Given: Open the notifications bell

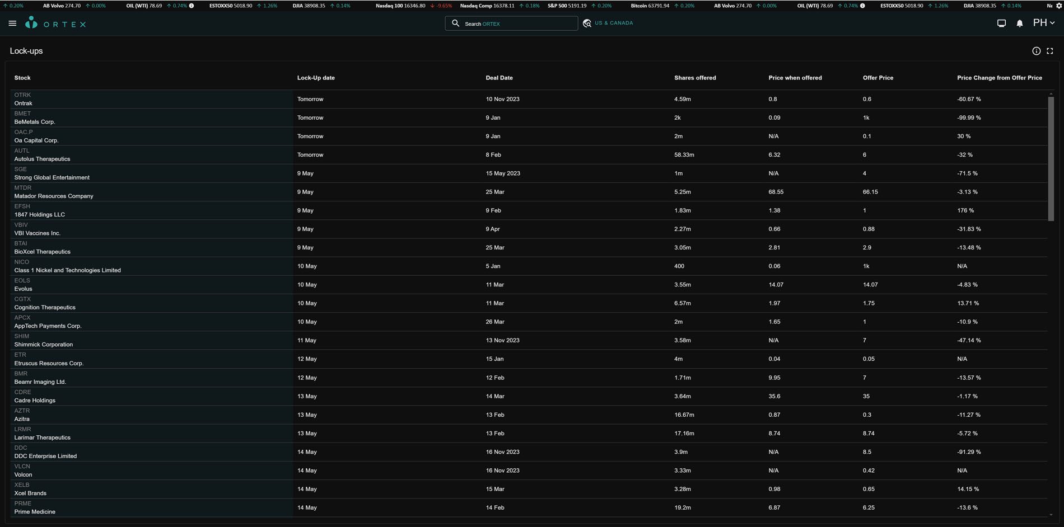Looking at the screenshot, I should point(1020,23).
